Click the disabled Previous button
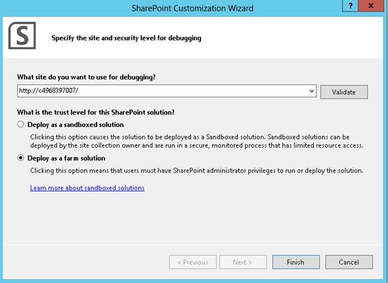The image size is (388, 283). [192, 262]
